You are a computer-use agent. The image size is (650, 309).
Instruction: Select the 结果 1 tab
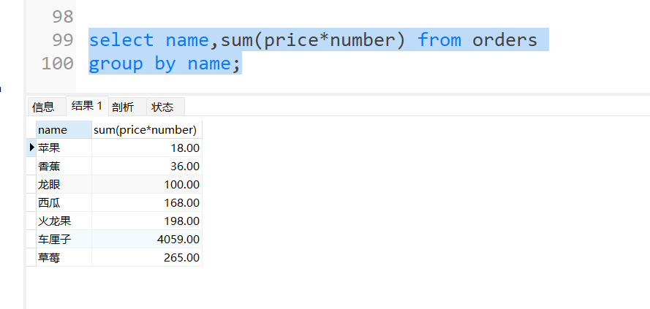coord(87,106)
